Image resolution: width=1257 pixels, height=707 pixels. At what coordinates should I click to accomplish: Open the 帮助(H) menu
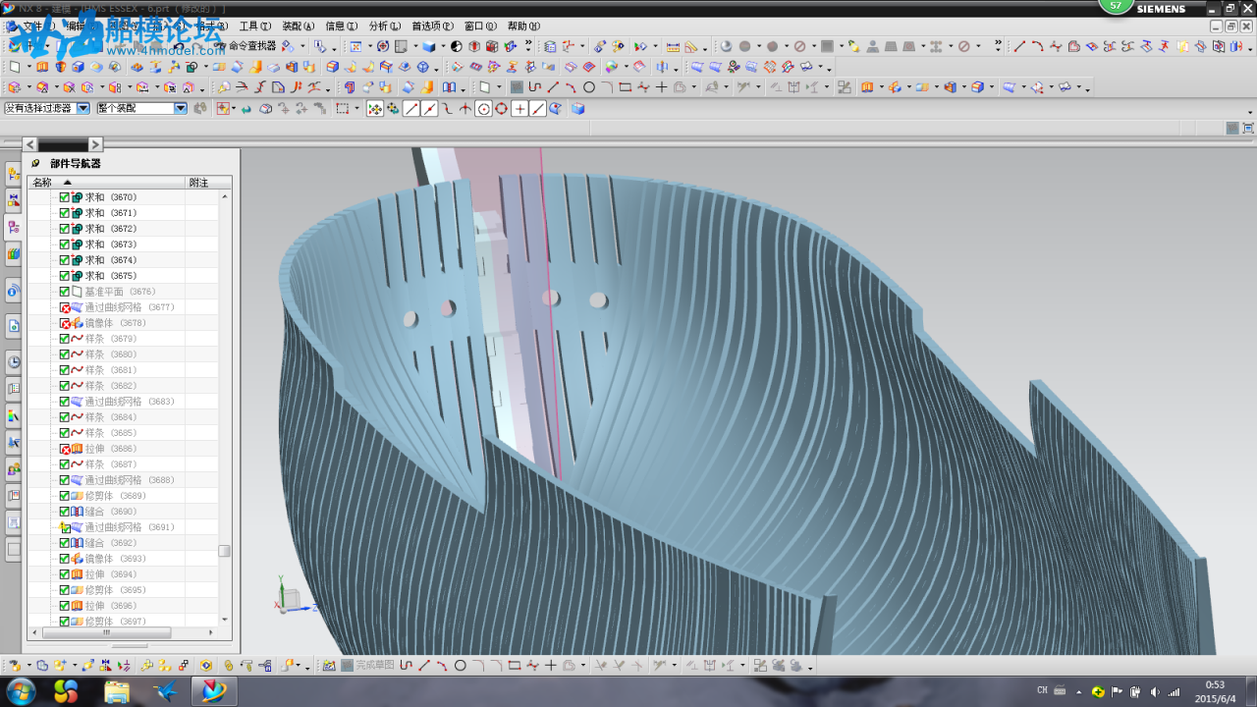pyautogui.click(x=523, y=27)
